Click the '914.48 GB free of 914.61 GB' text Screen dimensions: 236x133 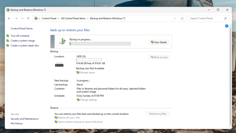(91, 63)
